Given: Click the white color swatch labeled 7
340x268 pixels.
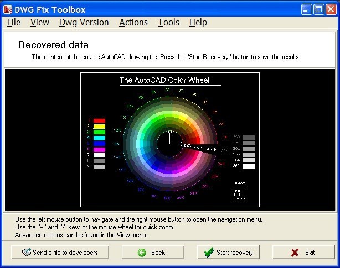Looking at the screenshot, I should pos(99,155).
